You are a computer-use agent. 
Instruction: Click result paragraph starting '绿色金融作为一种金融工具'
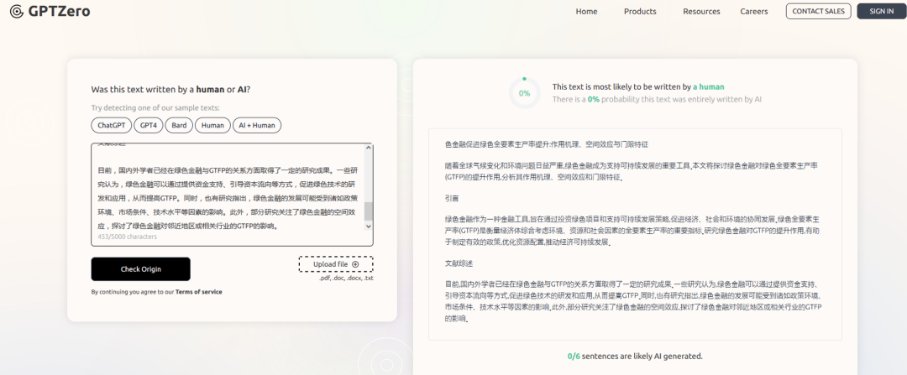tap(632, 231)
